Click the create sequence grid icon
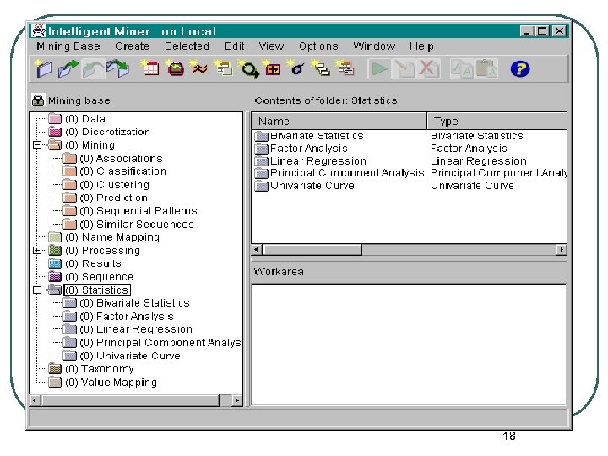The width and height of the screenshot is (608, 456). (272, 69)
